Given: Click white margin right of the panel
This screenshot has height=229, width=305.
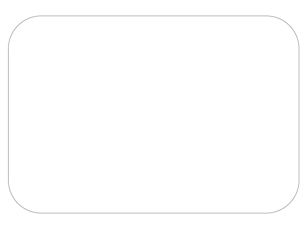Looking at the screenshot, I should 302,114.
